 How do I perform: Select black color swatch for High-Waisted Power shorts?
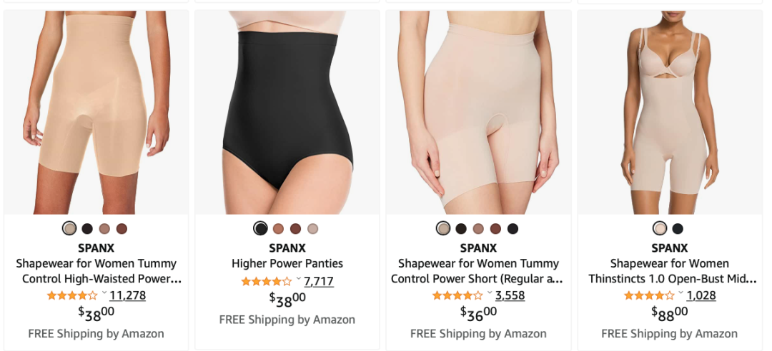pyautogui.click(x=87, y=228)
